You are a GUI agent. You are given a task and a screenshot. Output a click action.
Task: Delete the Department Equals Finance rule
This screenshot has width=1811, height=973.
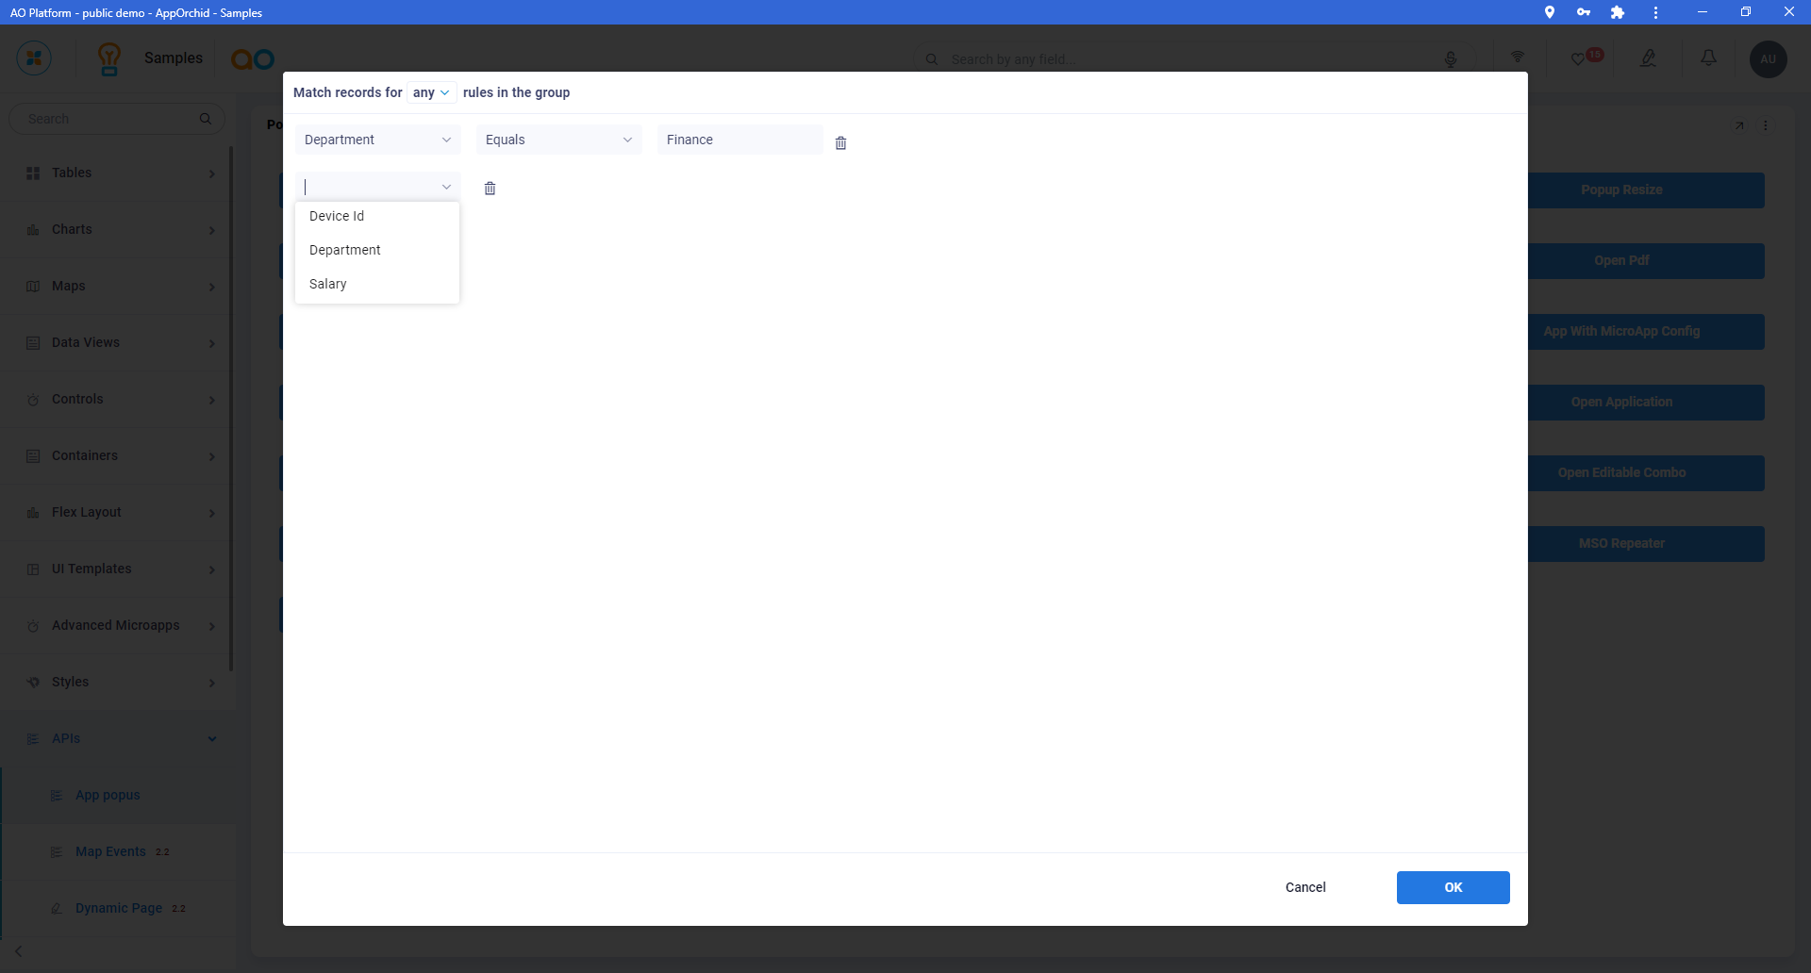pyautogui.click(x=840, y=143)
